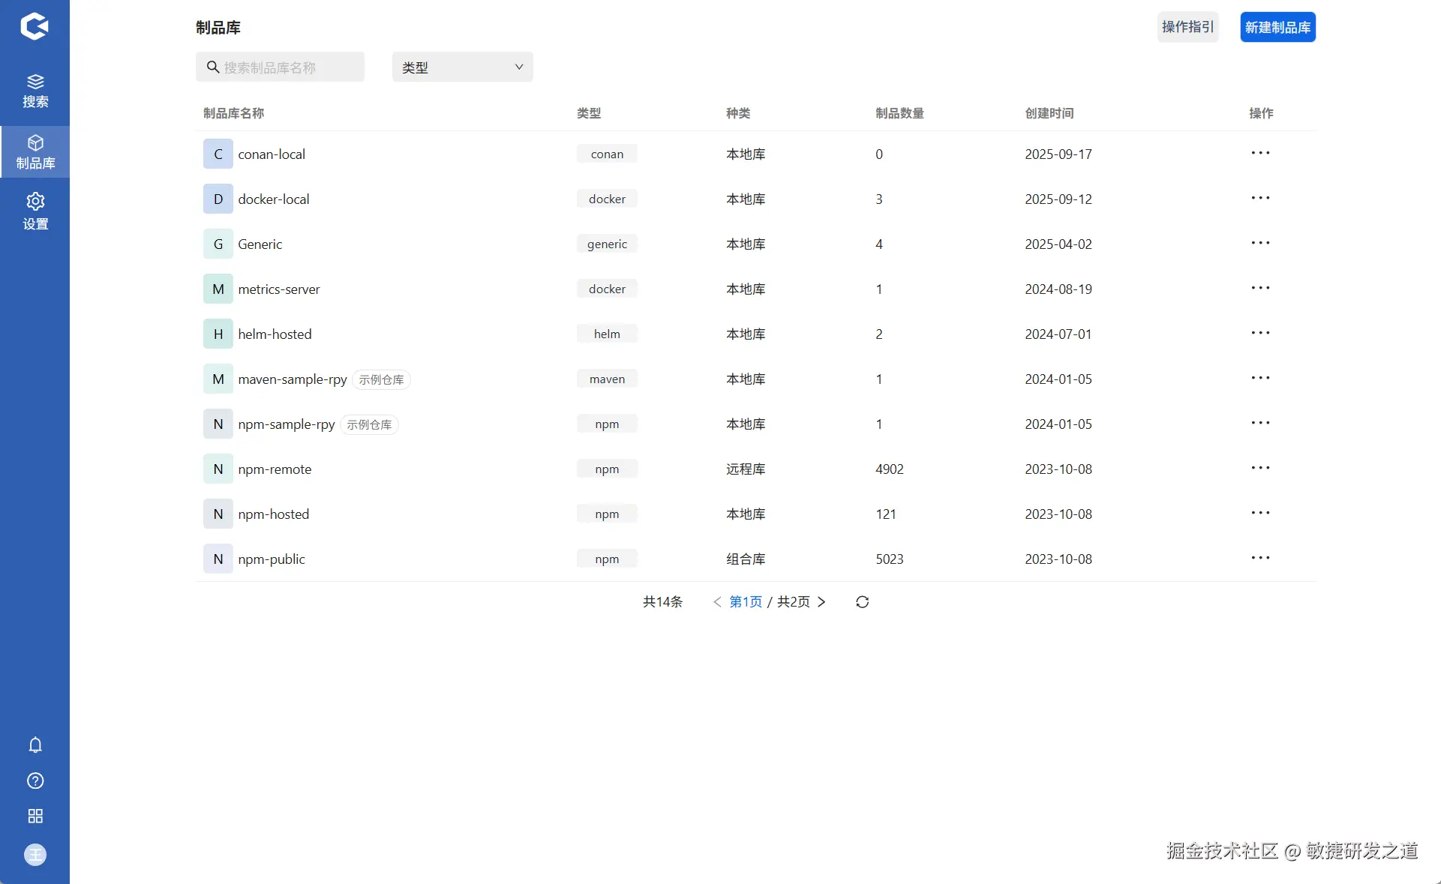
Task: Open the docker-local repository
Action: click(x=273, y=199)
